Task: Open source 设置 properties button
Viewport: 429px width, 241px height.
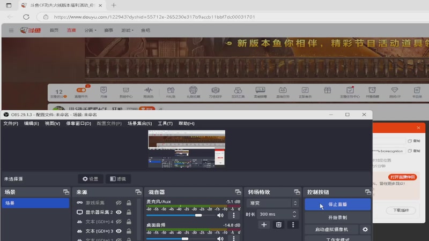Action: [x=91, y=179]
